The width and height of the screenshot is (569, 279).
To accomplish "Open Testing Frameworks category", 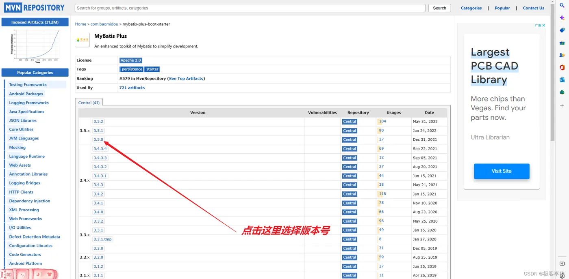I will pyautogui.click(x=28, y=85).
